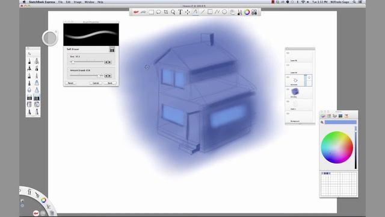Viewport: 385px width, 217px height.
Task: Select the Move/Transform layer tool
Action: [x=188, y=12]
